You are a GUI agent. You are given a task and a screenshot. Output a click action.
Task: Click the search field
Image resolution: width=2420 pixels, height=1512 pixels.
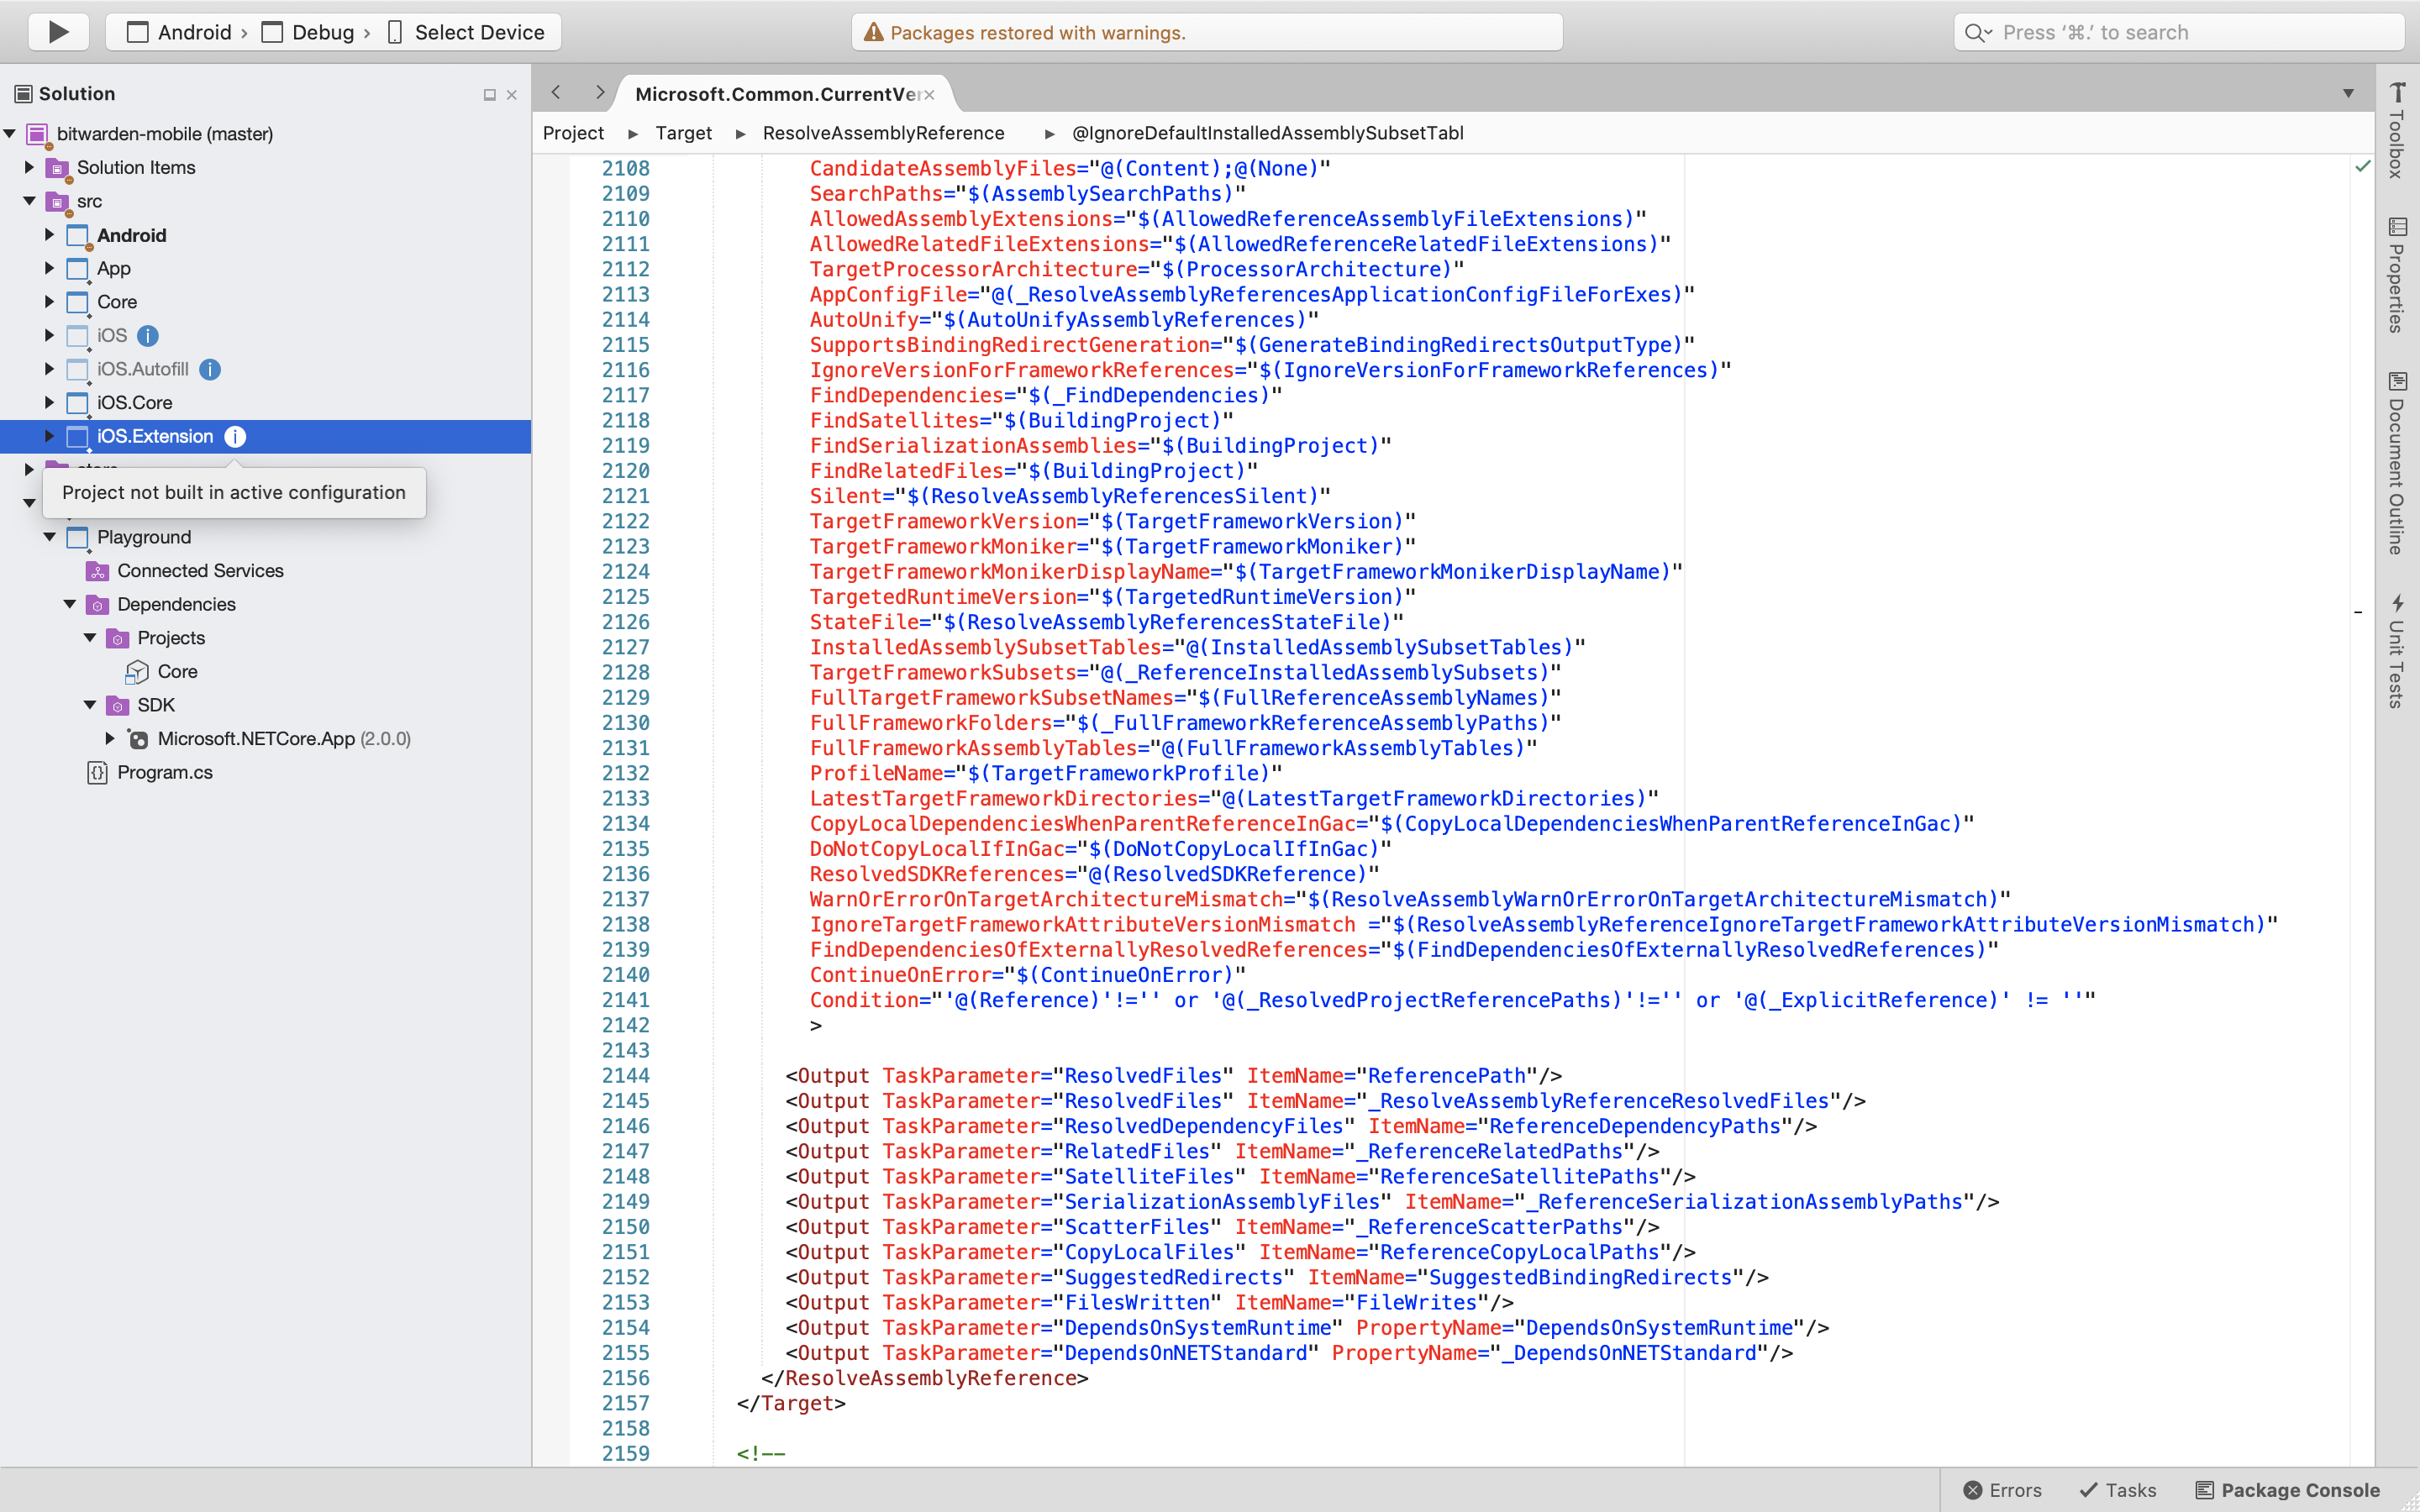point(2180,32)
